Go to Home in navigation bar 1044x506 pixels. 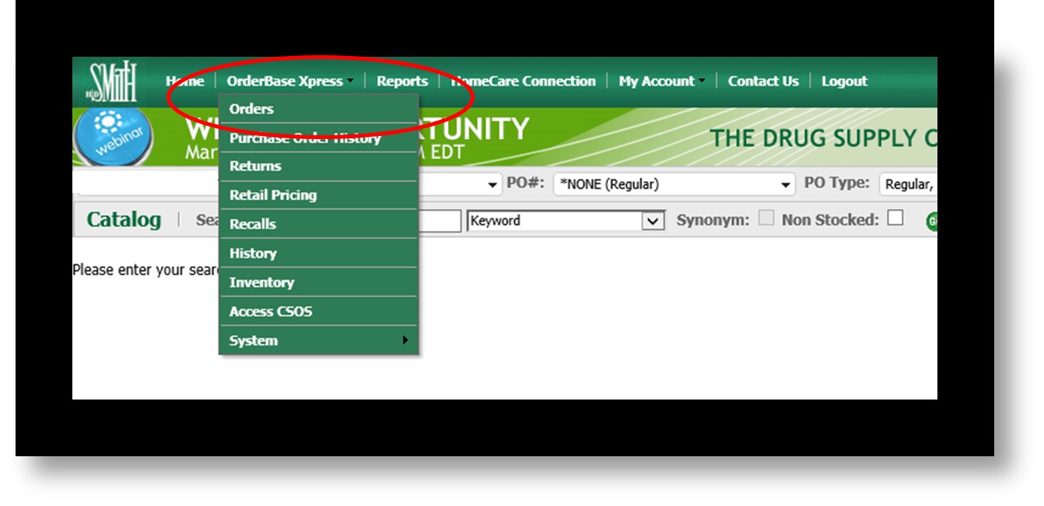(x=185, y=81)
